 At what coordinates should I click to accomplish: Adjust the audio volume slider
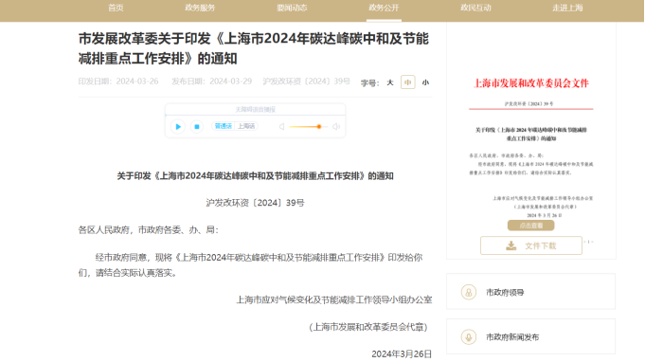pyautogui.click(x=309, y=127)
